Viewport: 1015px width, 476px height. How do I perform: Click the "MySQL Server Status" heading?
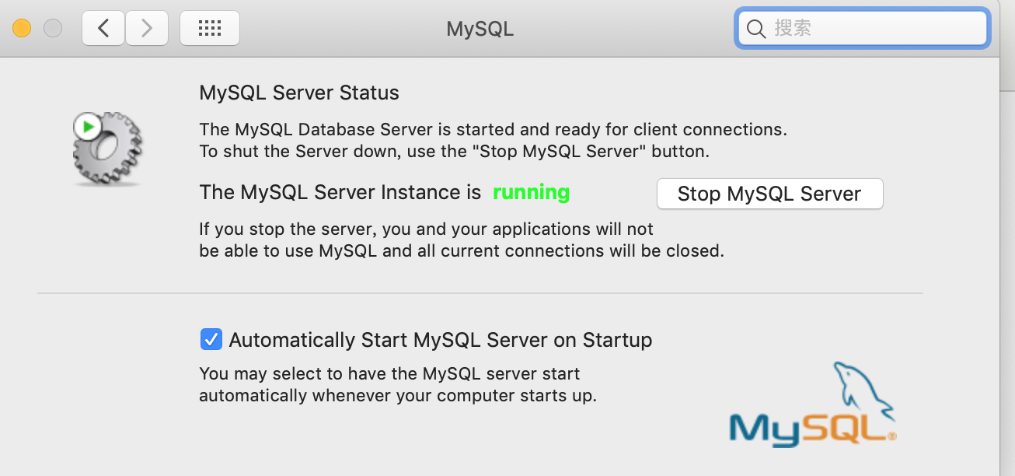[x=299, y=93]
